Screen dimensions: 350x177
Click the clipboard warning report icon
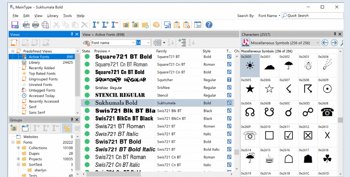[x=177, y=25]
